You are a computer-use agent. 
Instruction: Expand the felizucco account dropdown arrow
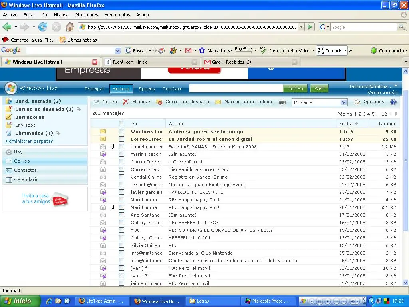pyautogui.click(x=396, y=86)
